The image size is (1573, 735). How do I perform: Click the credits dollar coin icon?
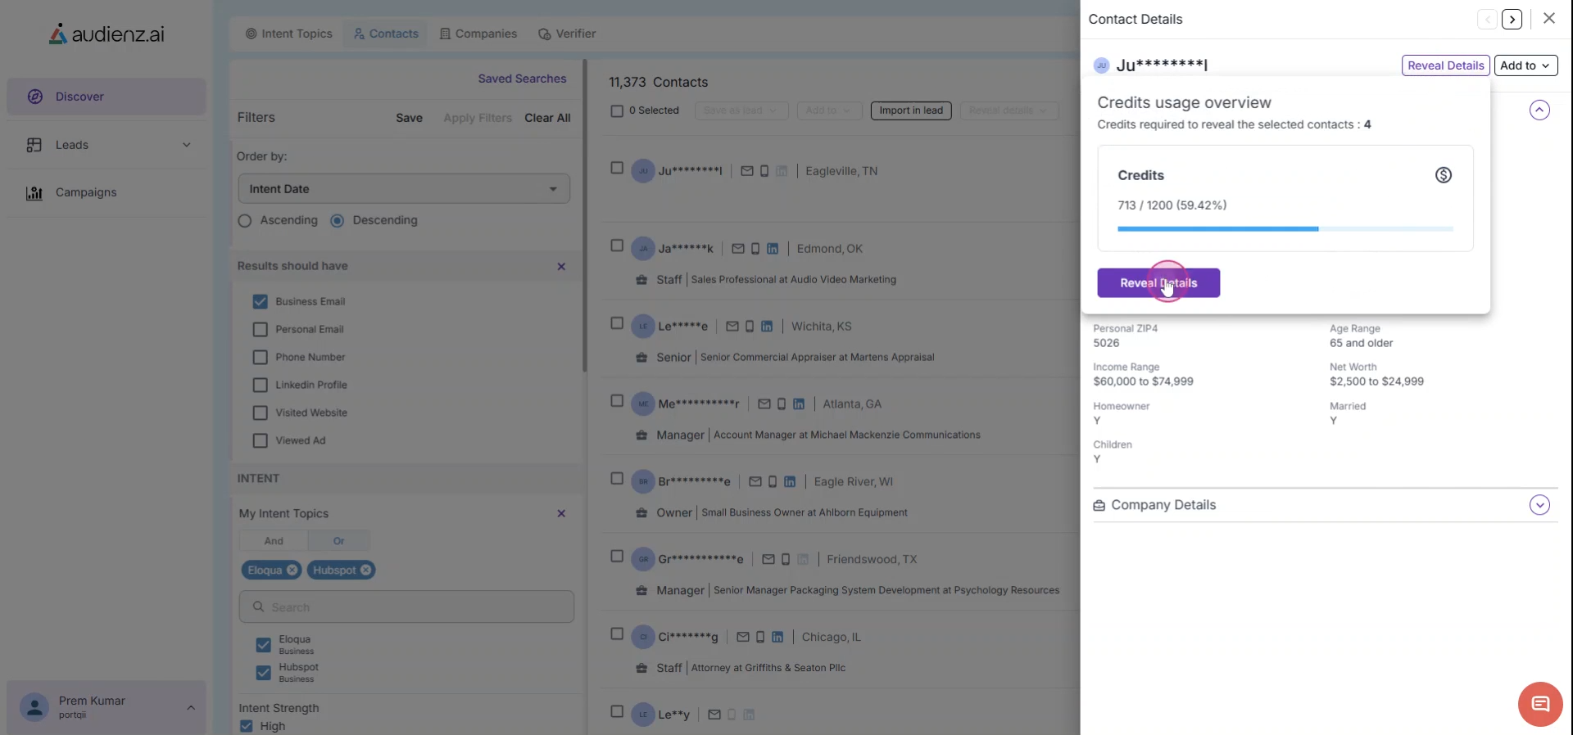tap(1443, 175)
